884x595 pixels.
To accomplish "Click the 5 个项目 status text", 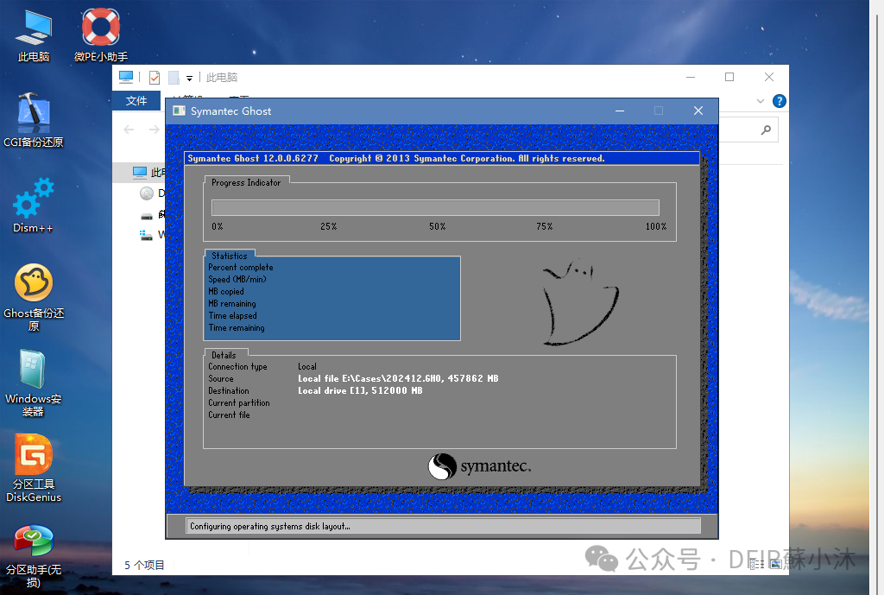I will [x=144, y=565].
